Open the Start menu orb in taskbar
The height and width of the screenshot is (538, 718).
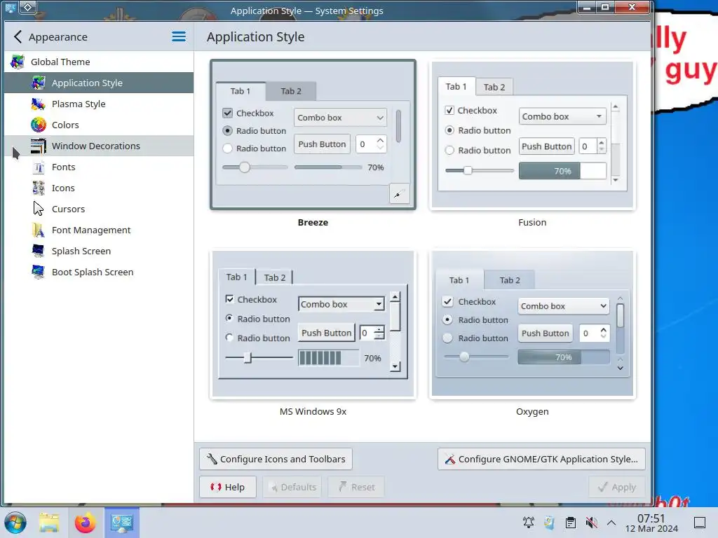pos(15,523)
